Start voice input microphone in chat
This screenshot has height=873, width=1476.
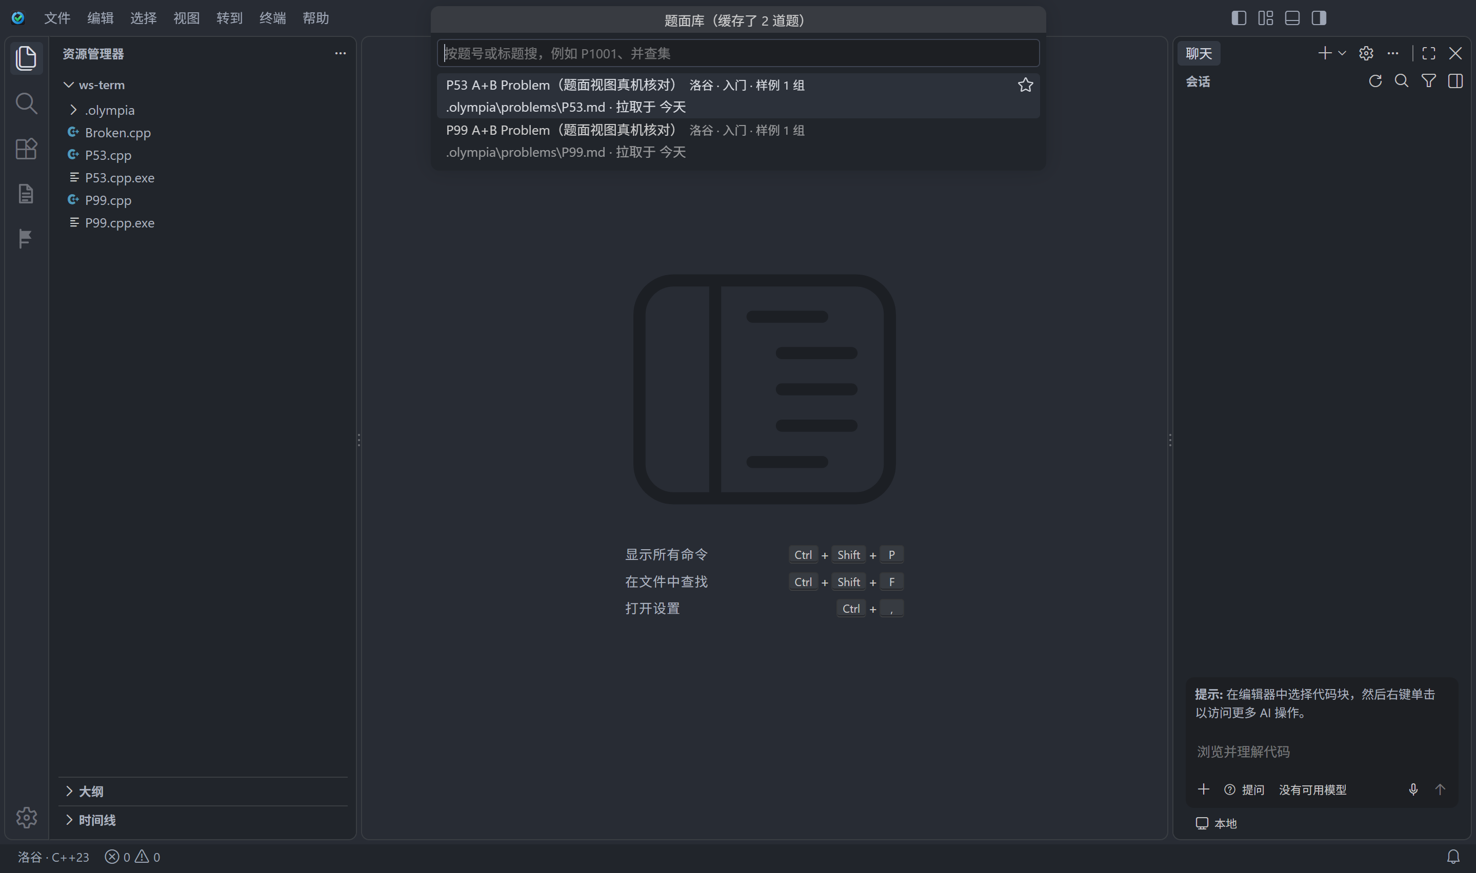[1413, 789]
